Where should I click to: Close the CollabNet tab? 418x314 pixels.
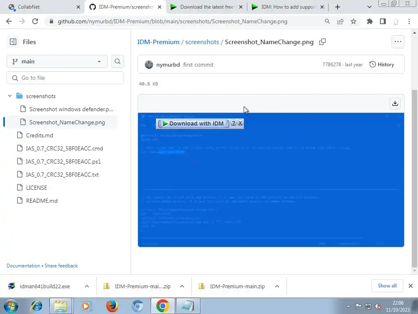click(78, 7)
